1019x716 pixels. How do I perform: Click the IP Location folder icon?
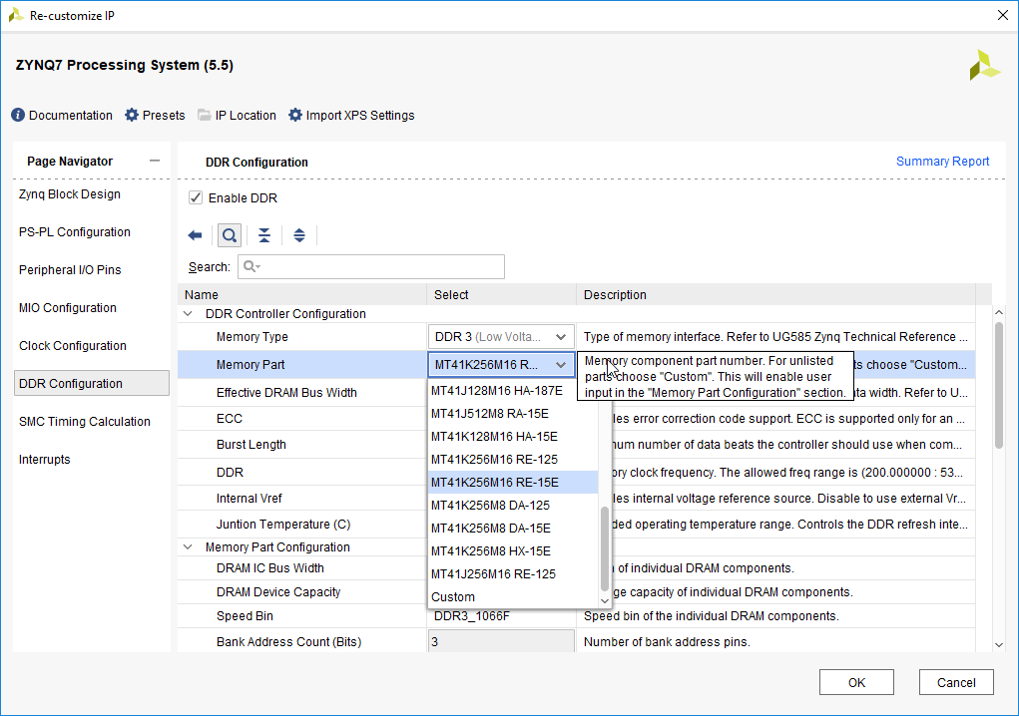tap(205, 115)
